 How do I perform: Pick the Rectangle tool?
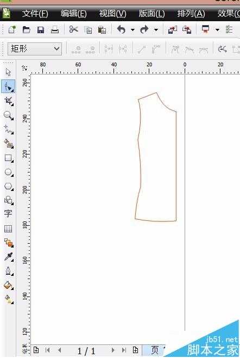click(9, 158)
